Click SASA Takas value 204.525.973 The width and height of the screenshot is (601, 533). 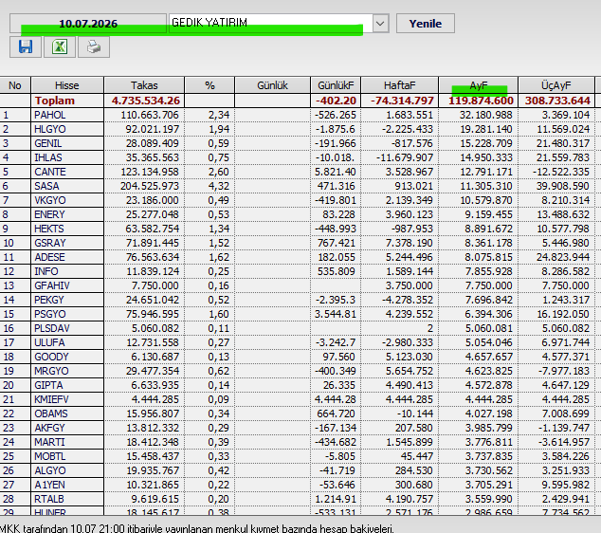[150, 186]
